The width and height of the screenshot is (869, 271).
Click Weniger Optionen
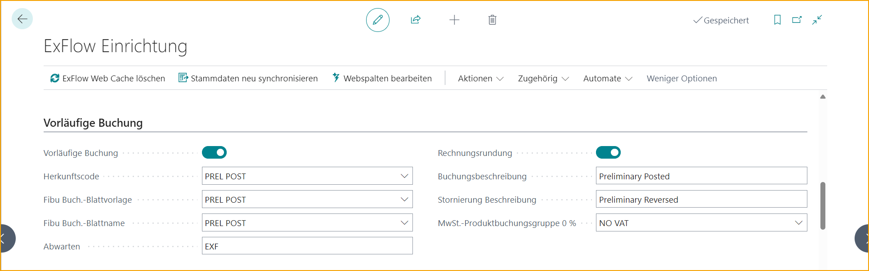681,78
